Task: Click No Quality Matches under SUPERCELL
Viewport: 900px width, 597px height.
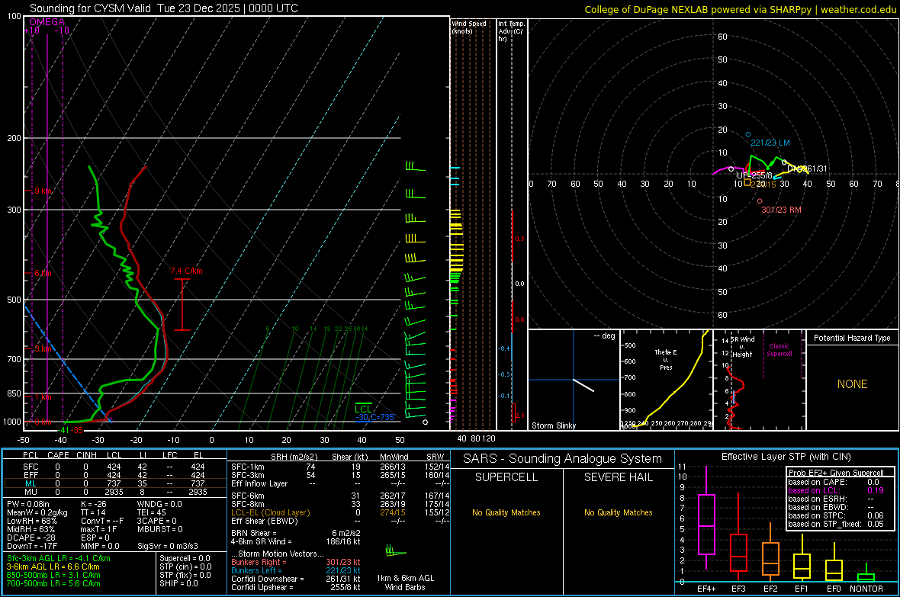Action: click(506, 512)
